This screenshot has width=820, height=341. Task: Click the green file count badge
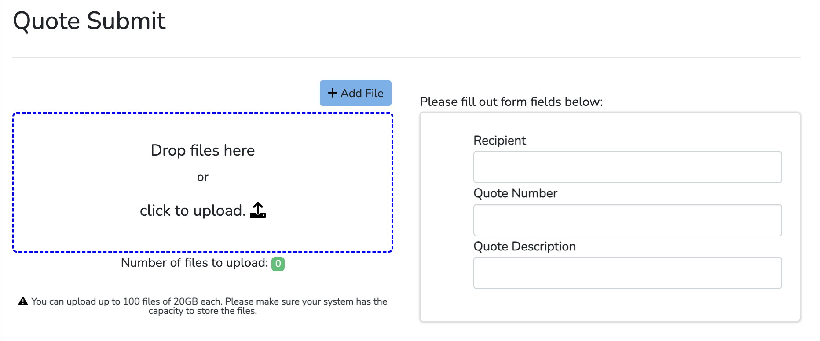point(278,264)
